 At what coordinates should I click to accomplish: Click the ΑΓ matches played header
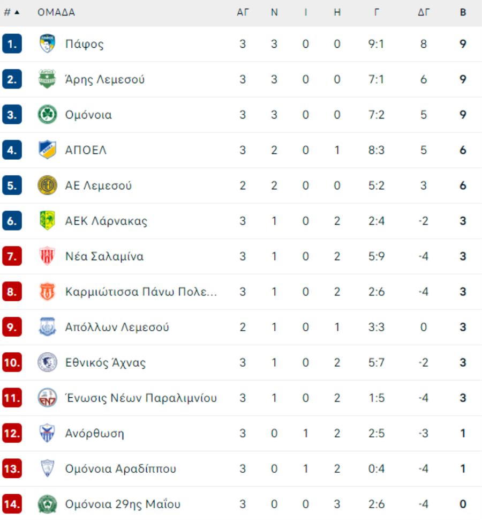point(243,12)
